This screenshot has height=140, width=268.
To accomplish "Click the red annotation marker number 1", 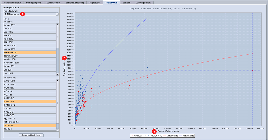I will pyautogui.click(x=23, y=14).
